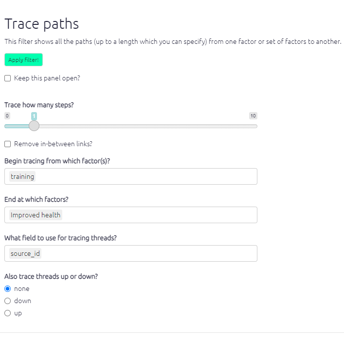Image resolution: width=344 pixels, height=345 pixels.
Task: Open the tracing threads field dropdown
Action: (x=146, y=253)
